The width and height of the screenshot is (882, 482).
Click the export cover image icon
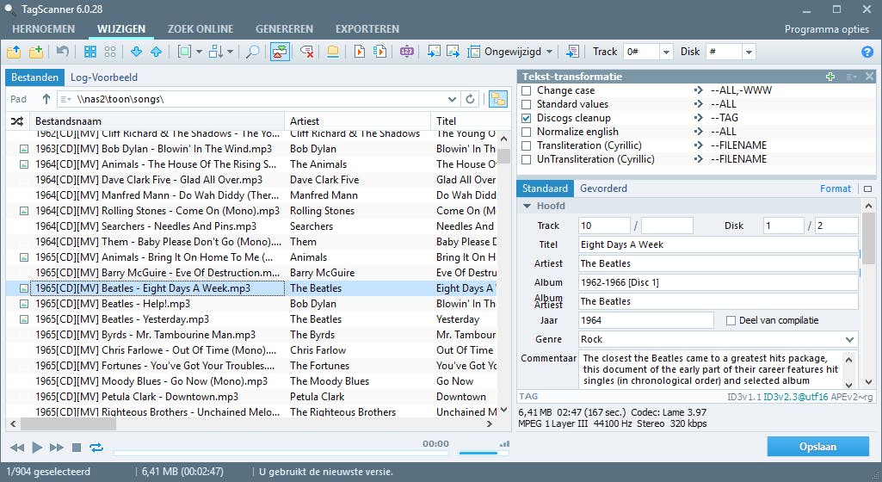[453, 52]
